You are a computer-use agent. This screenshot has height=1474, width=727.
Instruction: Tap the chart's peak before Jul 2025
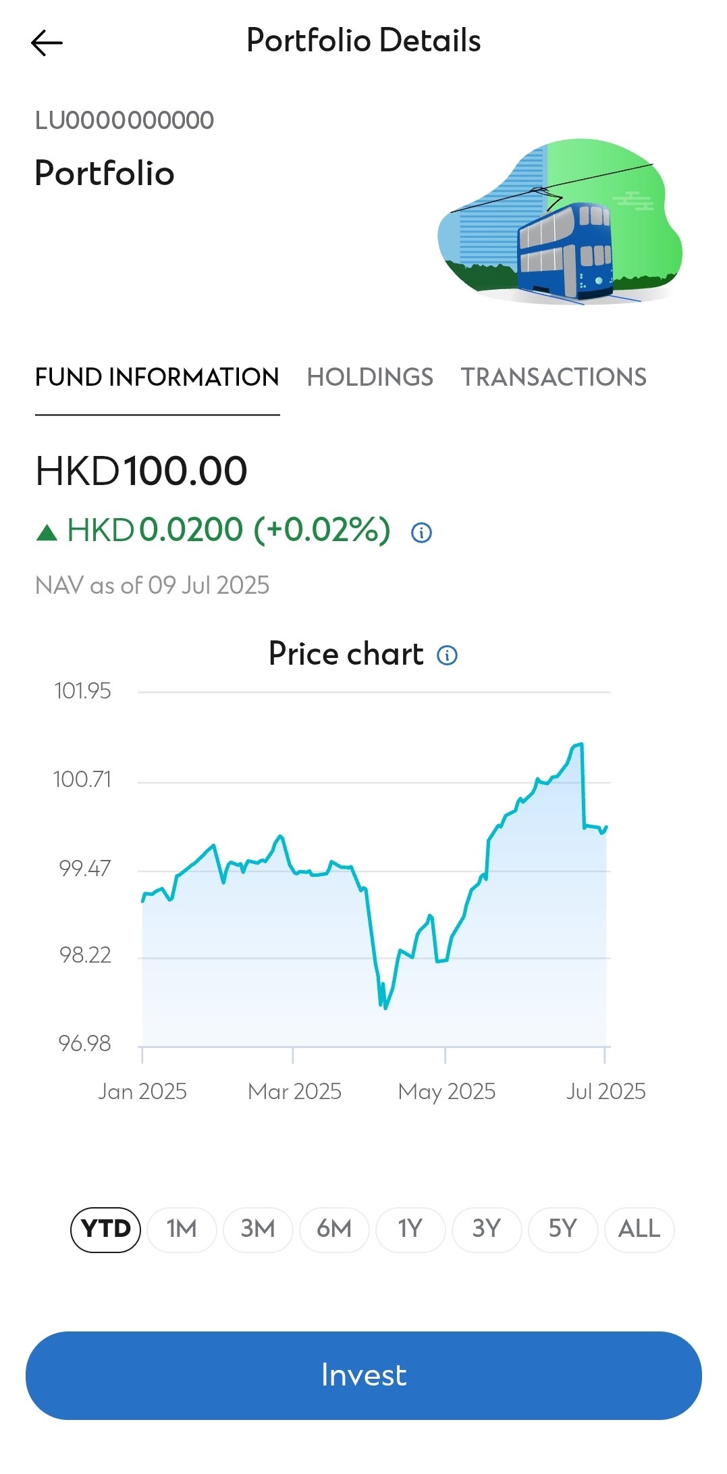tap(581, 744)
